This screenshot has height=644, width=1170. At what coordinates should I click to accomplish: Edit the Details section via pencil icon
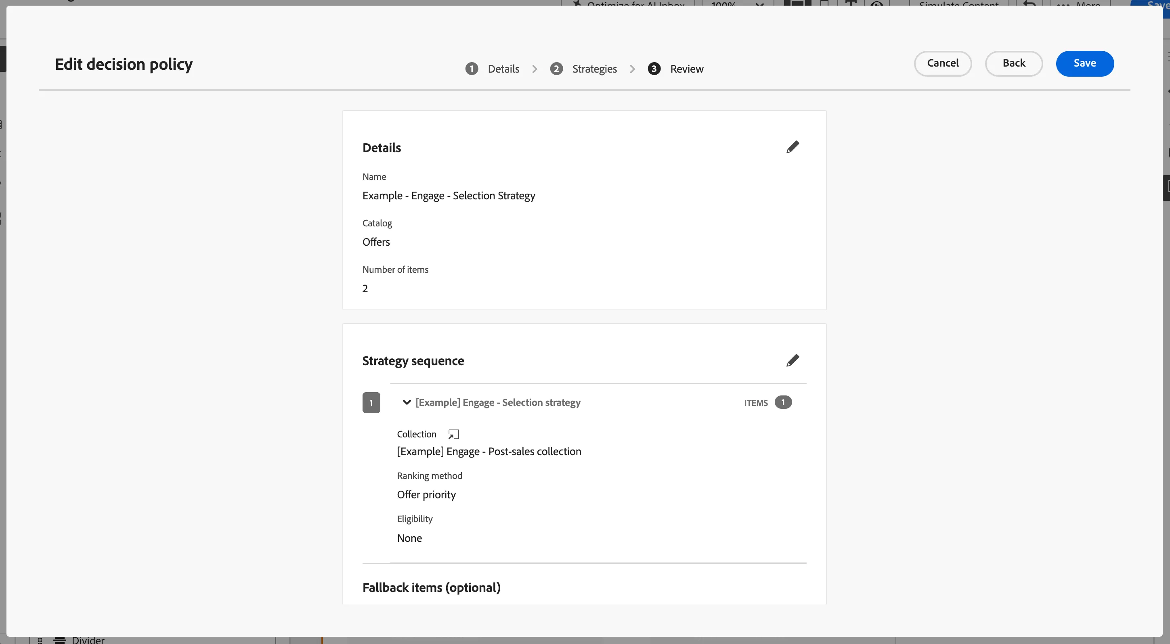[793, 147]
